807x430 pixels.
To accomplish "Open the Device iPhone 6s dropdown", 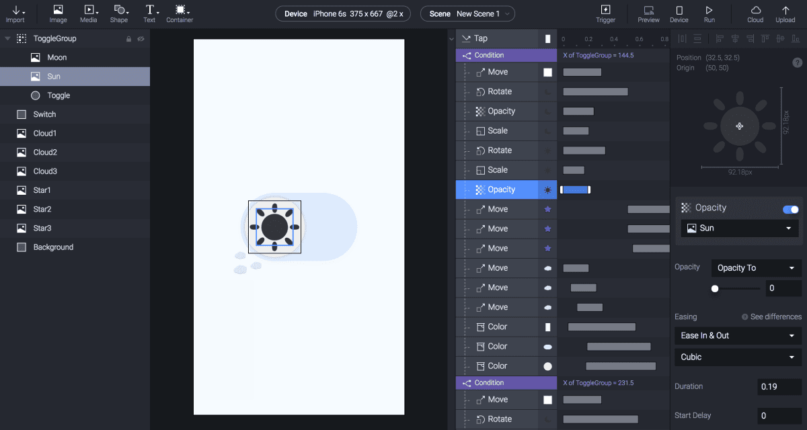I will coord(344,13).
